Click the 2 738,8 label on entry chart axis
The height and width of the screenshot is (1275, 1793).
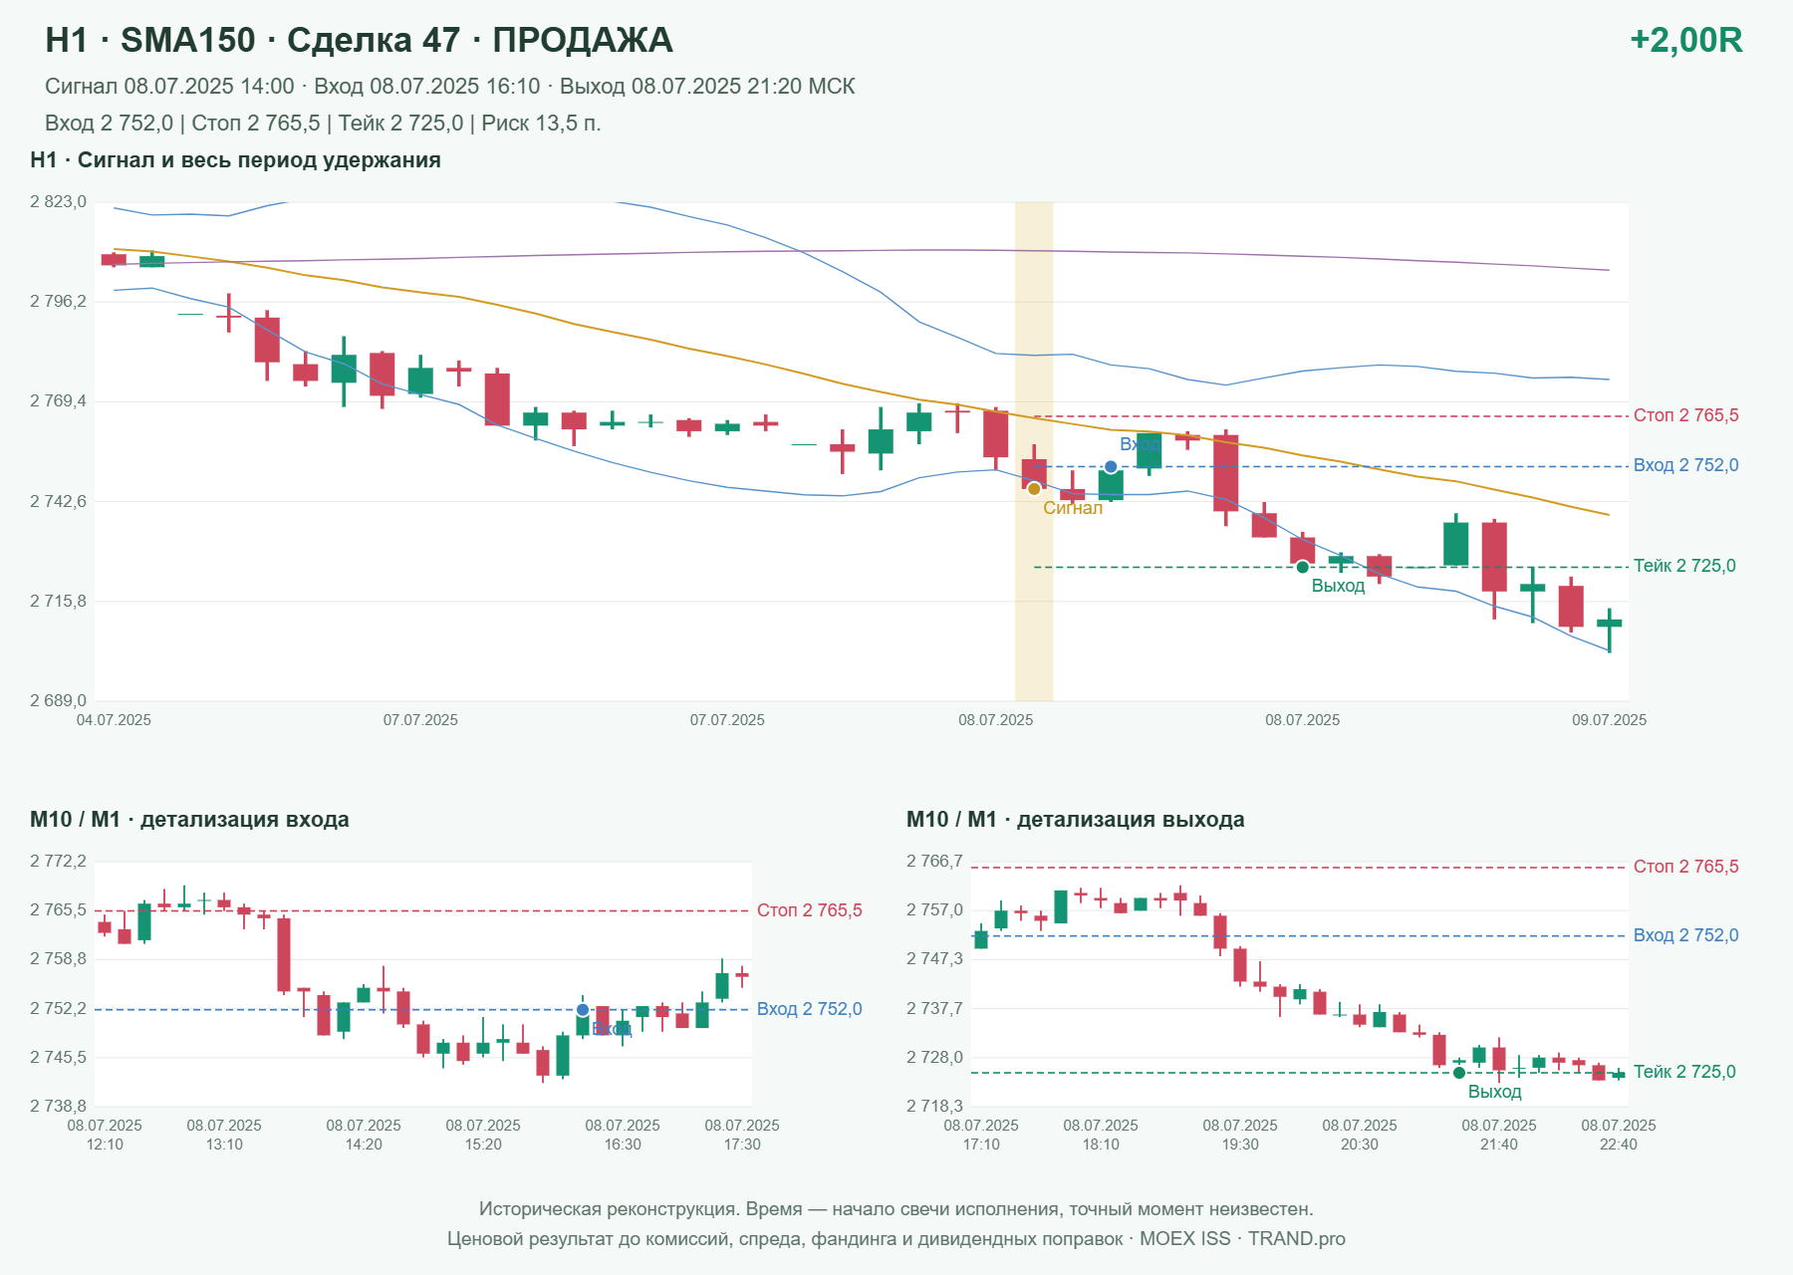(x=58, y=1107)
